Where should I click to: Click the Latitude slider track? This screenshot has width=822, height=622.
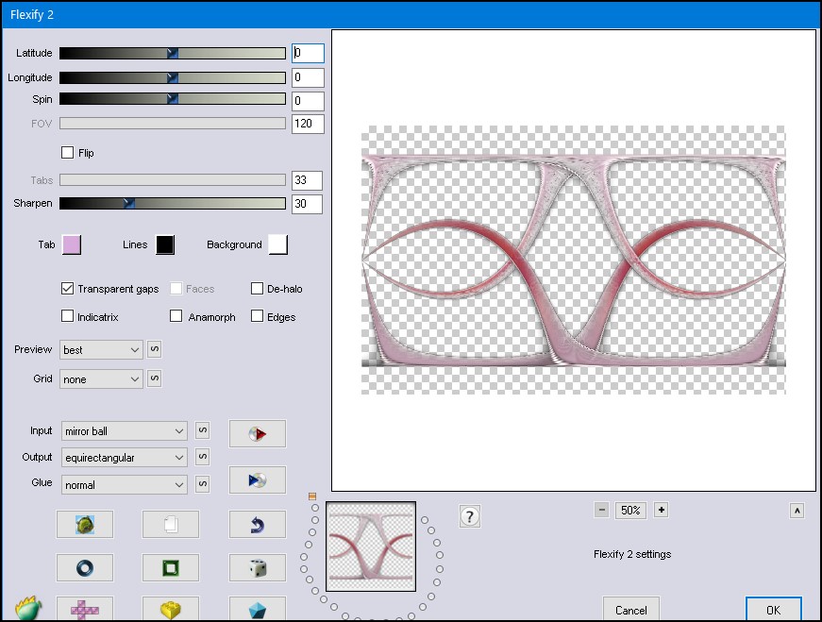click(x=173, y=53)
